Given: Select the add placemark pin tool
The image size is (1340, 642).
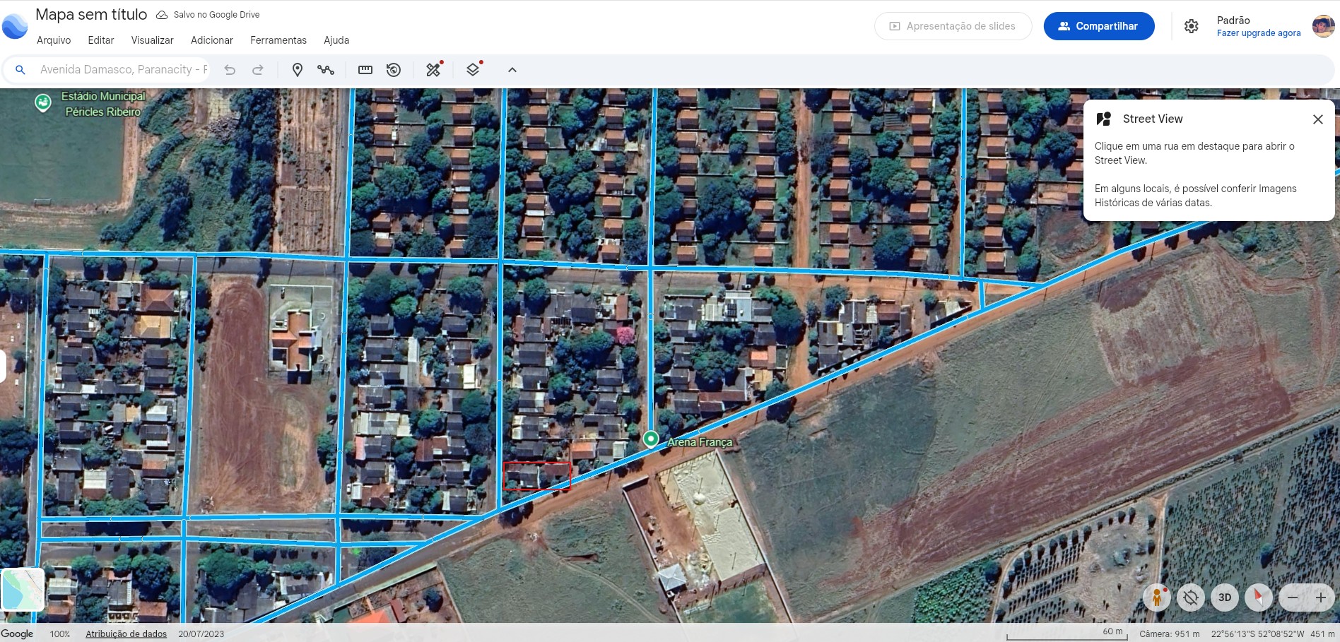Looking at the screenshot, I should [x=298, y=70].
